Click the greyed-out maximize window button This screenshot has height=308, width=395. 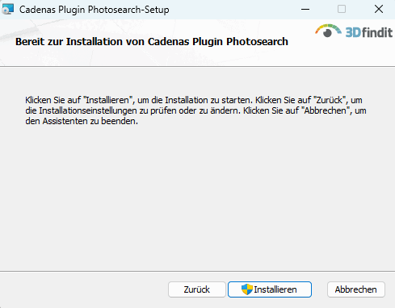point(342,10)
